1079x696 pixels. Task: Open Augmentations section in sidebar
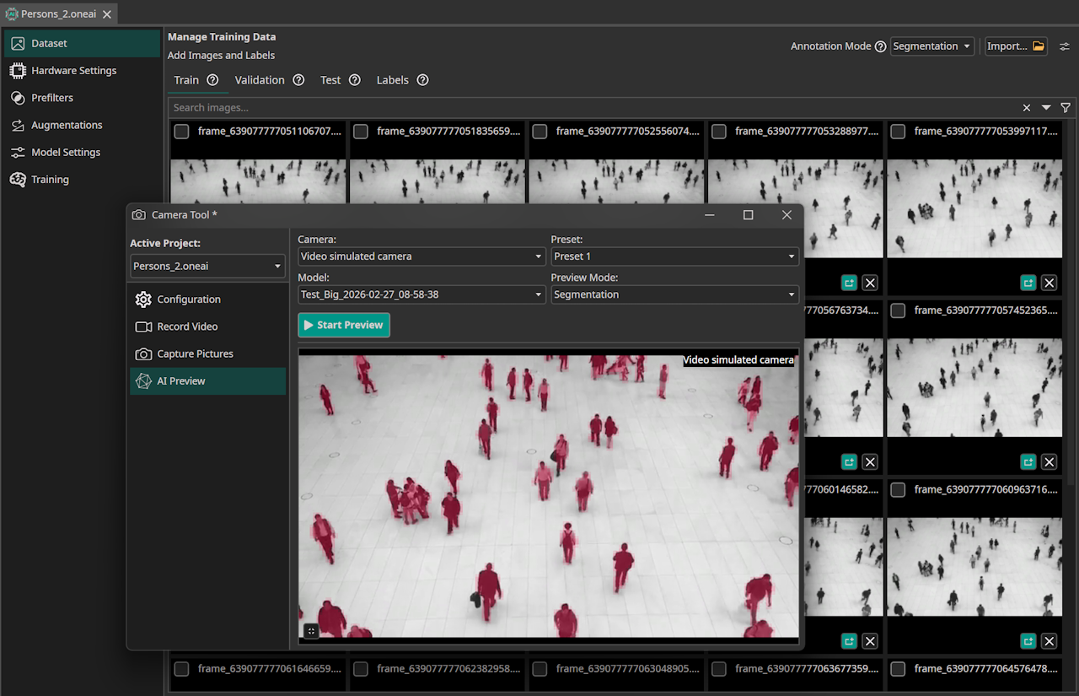coord(67,125)
